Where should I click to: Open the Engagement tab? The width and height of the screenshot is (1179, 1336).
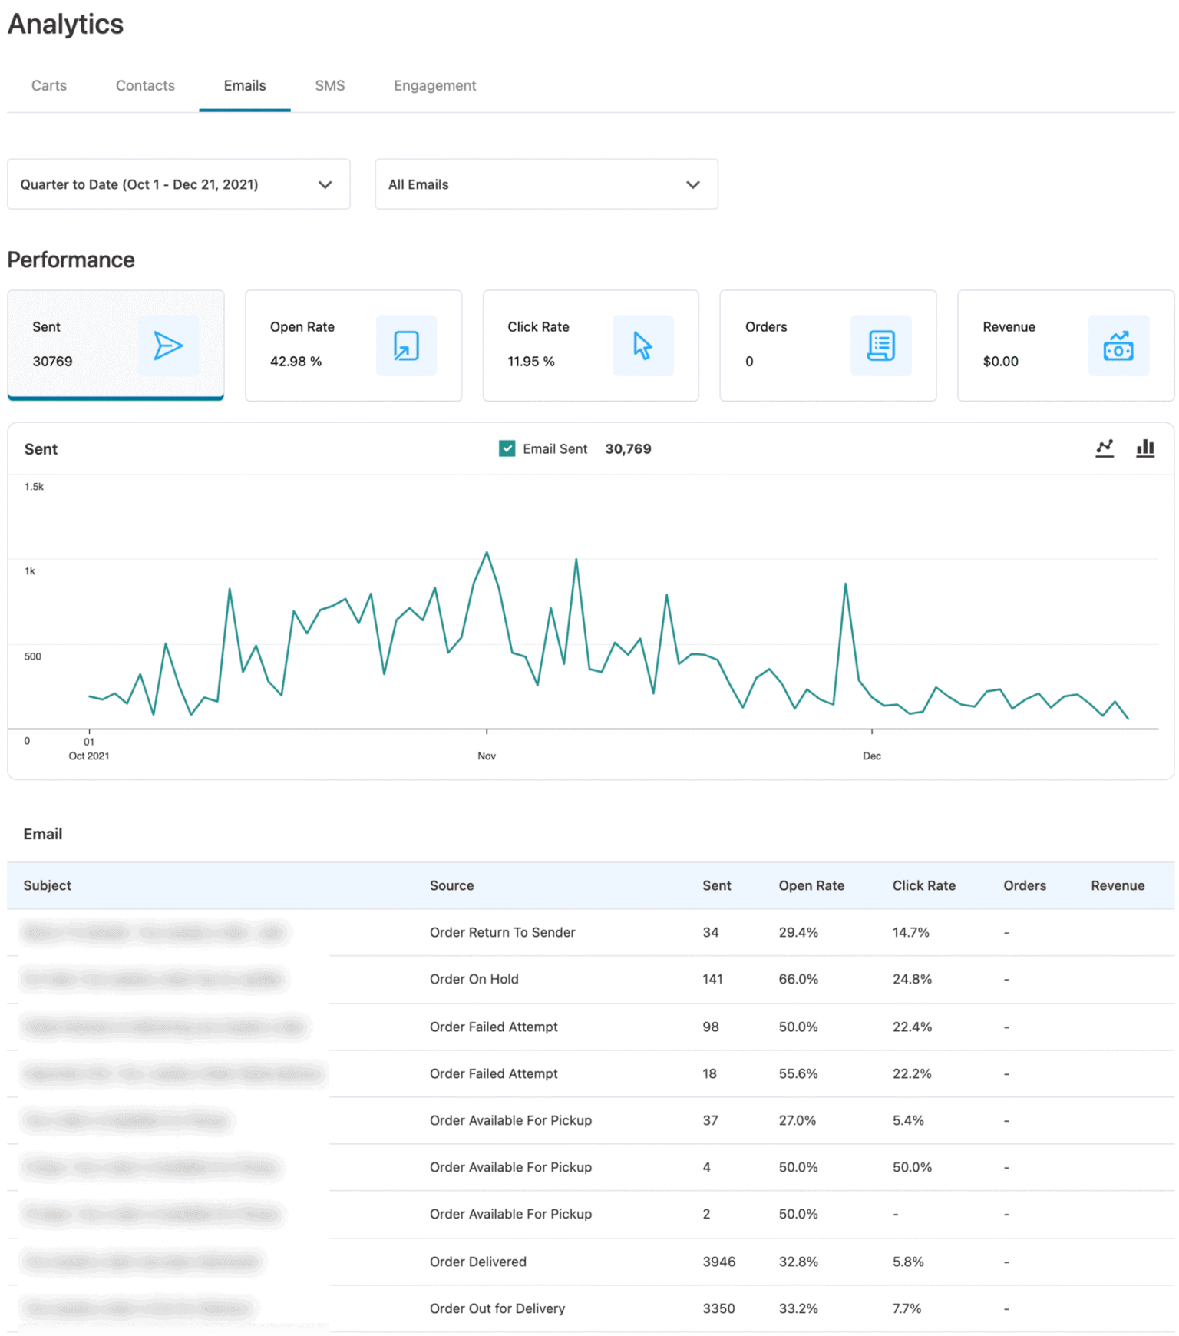435,85
